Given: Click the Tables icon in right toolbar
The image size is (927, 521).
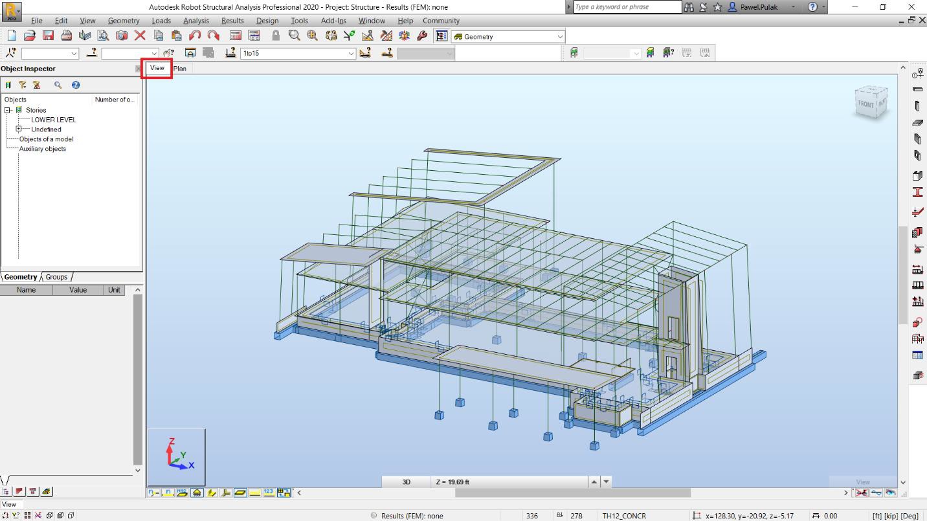Looking at the screenshot, I should [917, 355].
